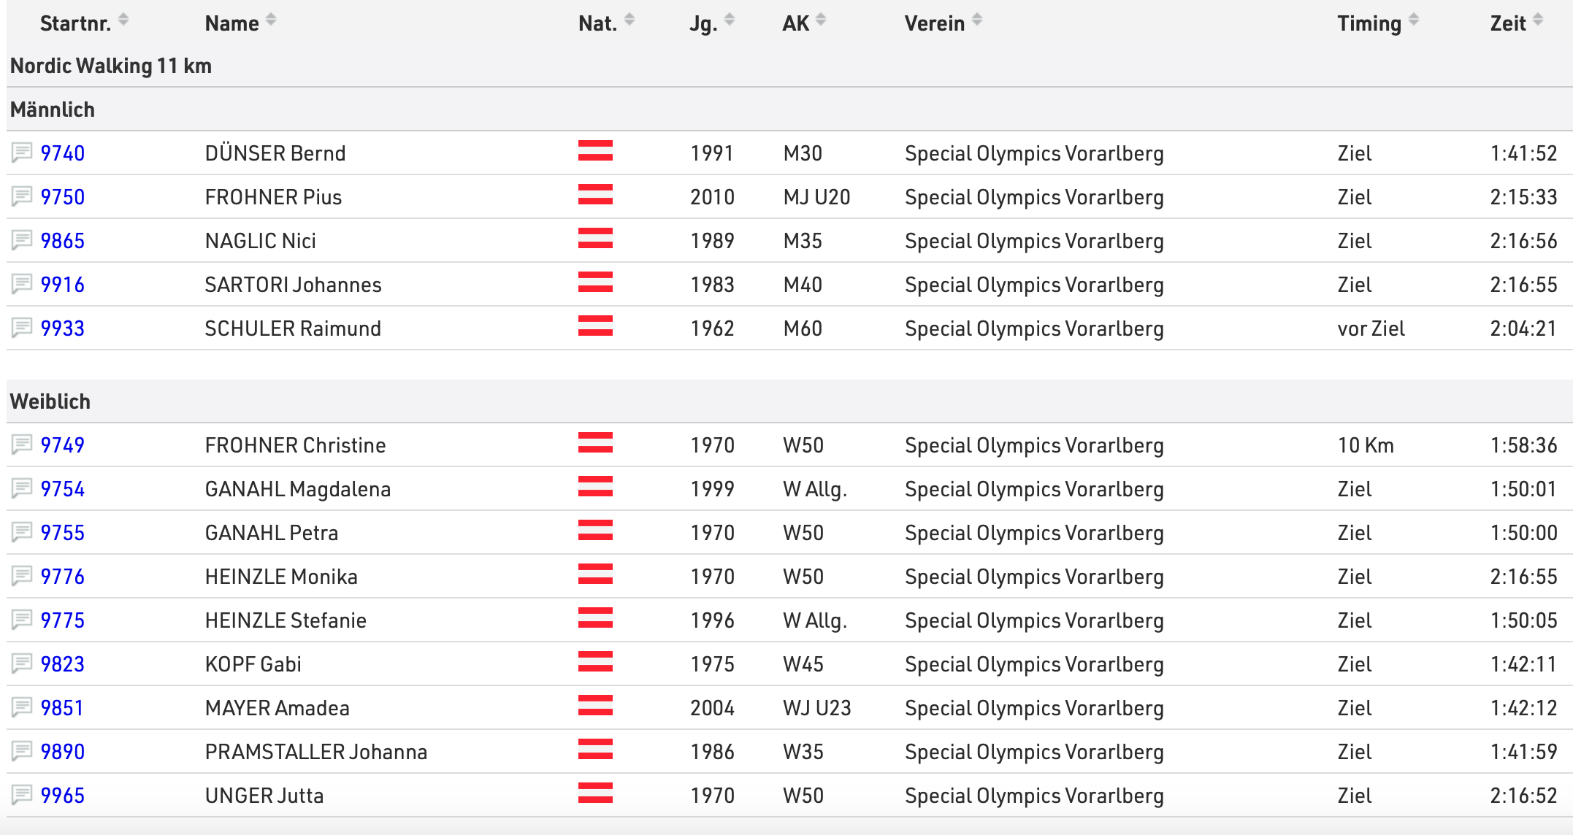Image resolution: width=1573 pixels, height=835 pixels.
Task: Open start number 9755 link
Action: click(63, 533)
